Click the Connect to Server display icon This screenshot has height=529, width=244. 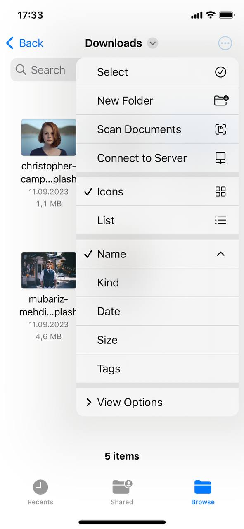tap(220, 157)
